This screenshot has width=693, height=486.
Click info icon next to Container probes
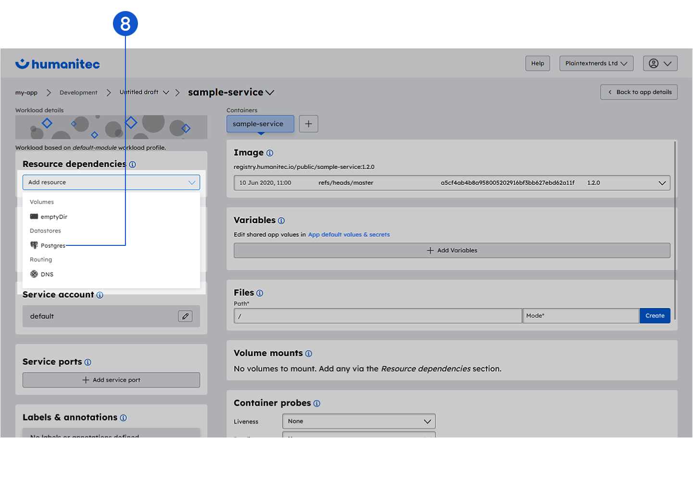tap(317, 403)
